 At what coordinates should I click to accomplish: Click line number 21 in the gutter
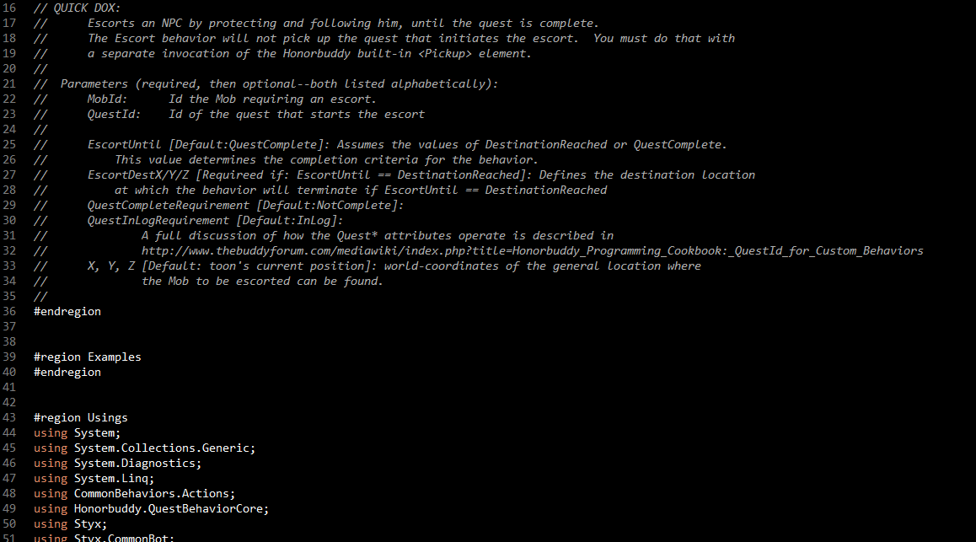pos(9,84)
